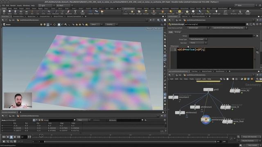This screenshot has width=262, height=147.
Task: Click into the VEXpression code editor
Action: [x=215, y=58]
